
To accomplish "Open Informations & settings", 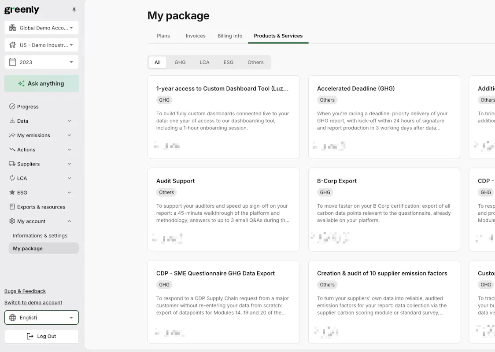I will [x=40, y=235].
